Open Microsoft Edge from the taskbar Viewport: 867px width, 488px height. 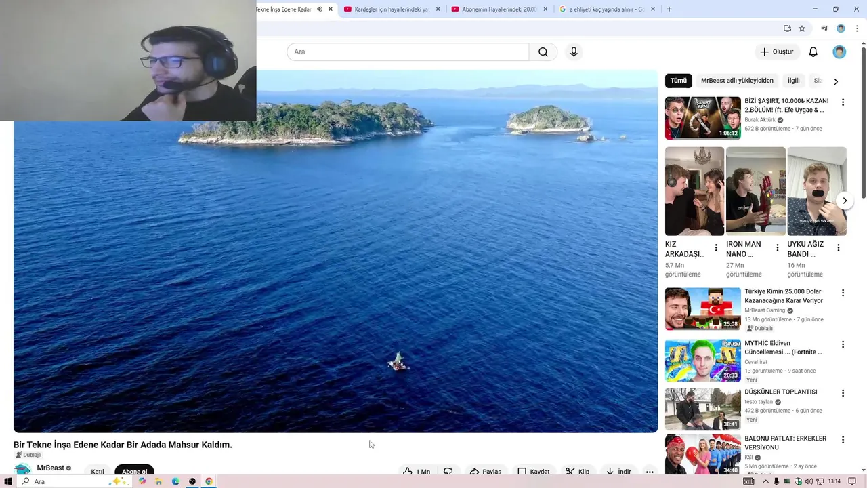pos(175,481)
